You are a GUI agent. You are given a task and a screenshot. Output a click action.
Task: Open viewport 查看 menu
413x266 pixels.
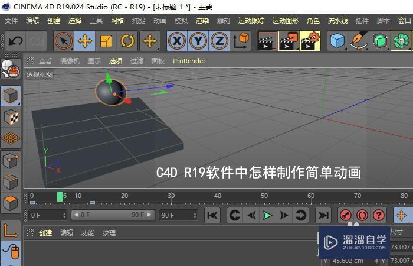tap(45, 61)
